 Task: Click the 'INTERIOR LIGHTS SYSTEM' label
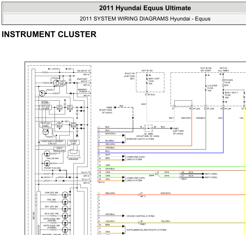[140, 139]
